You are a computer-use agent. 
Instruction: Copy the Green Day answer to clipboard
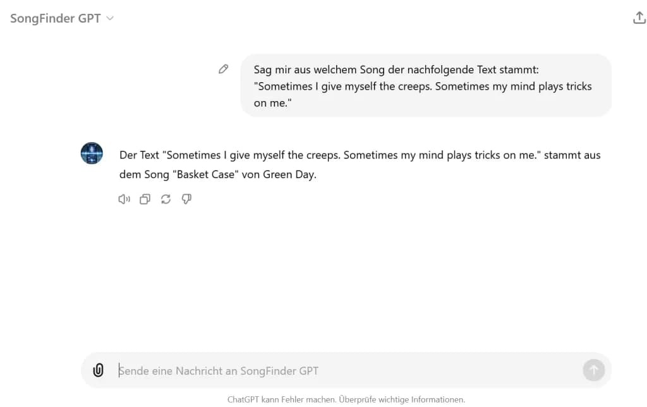click(145, 199)
